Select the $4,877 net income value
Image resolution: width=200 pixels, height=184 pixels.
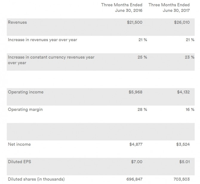(136, 144)
